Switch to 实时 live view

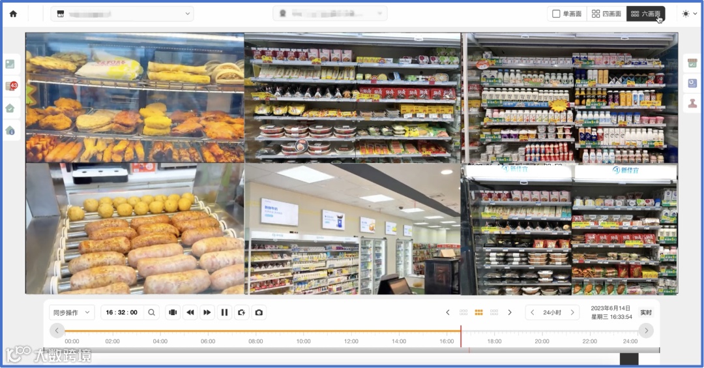645,313
